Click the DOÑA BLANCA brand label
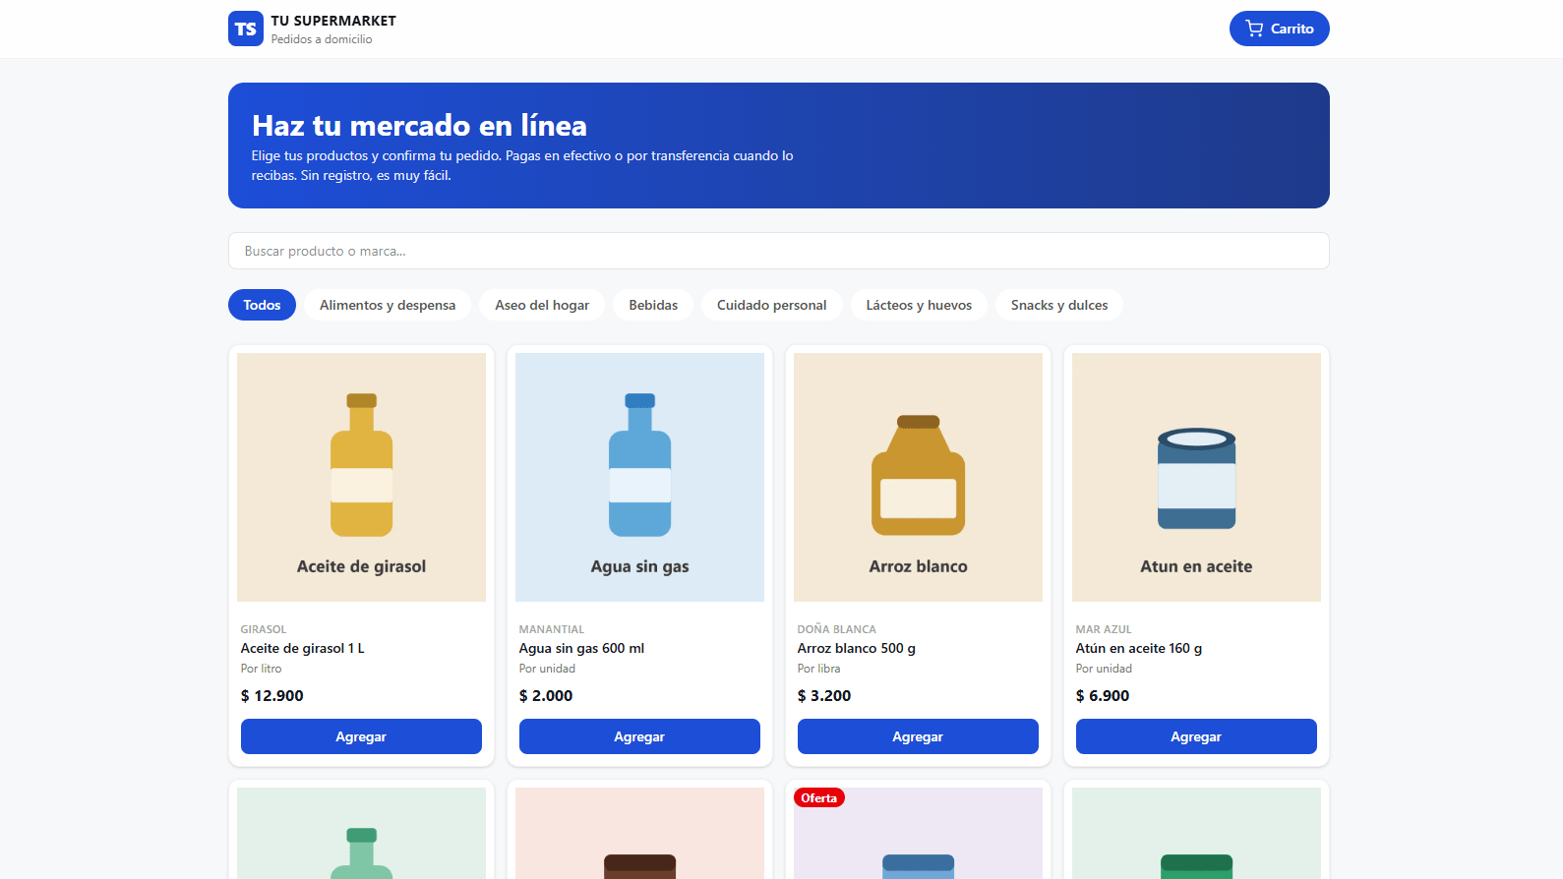This screenshot has height=879, width=1563. [x=836, y=629]
